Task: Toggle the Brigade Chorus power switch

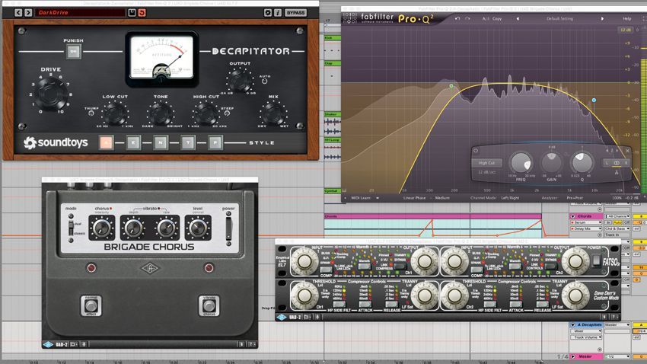Action: [228, 228]
